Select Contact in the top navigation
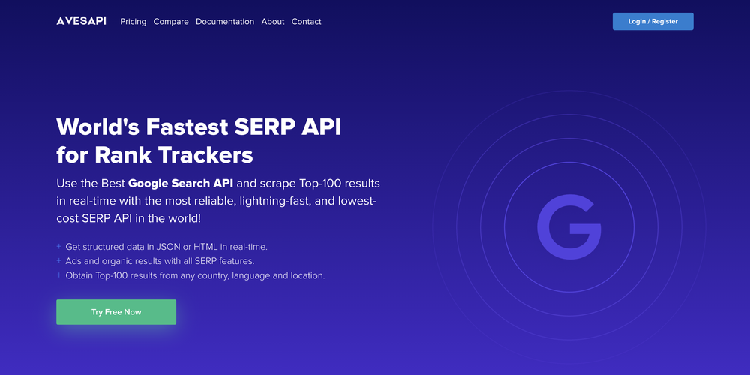Viewport: 750px width, 375px height. 306,22
